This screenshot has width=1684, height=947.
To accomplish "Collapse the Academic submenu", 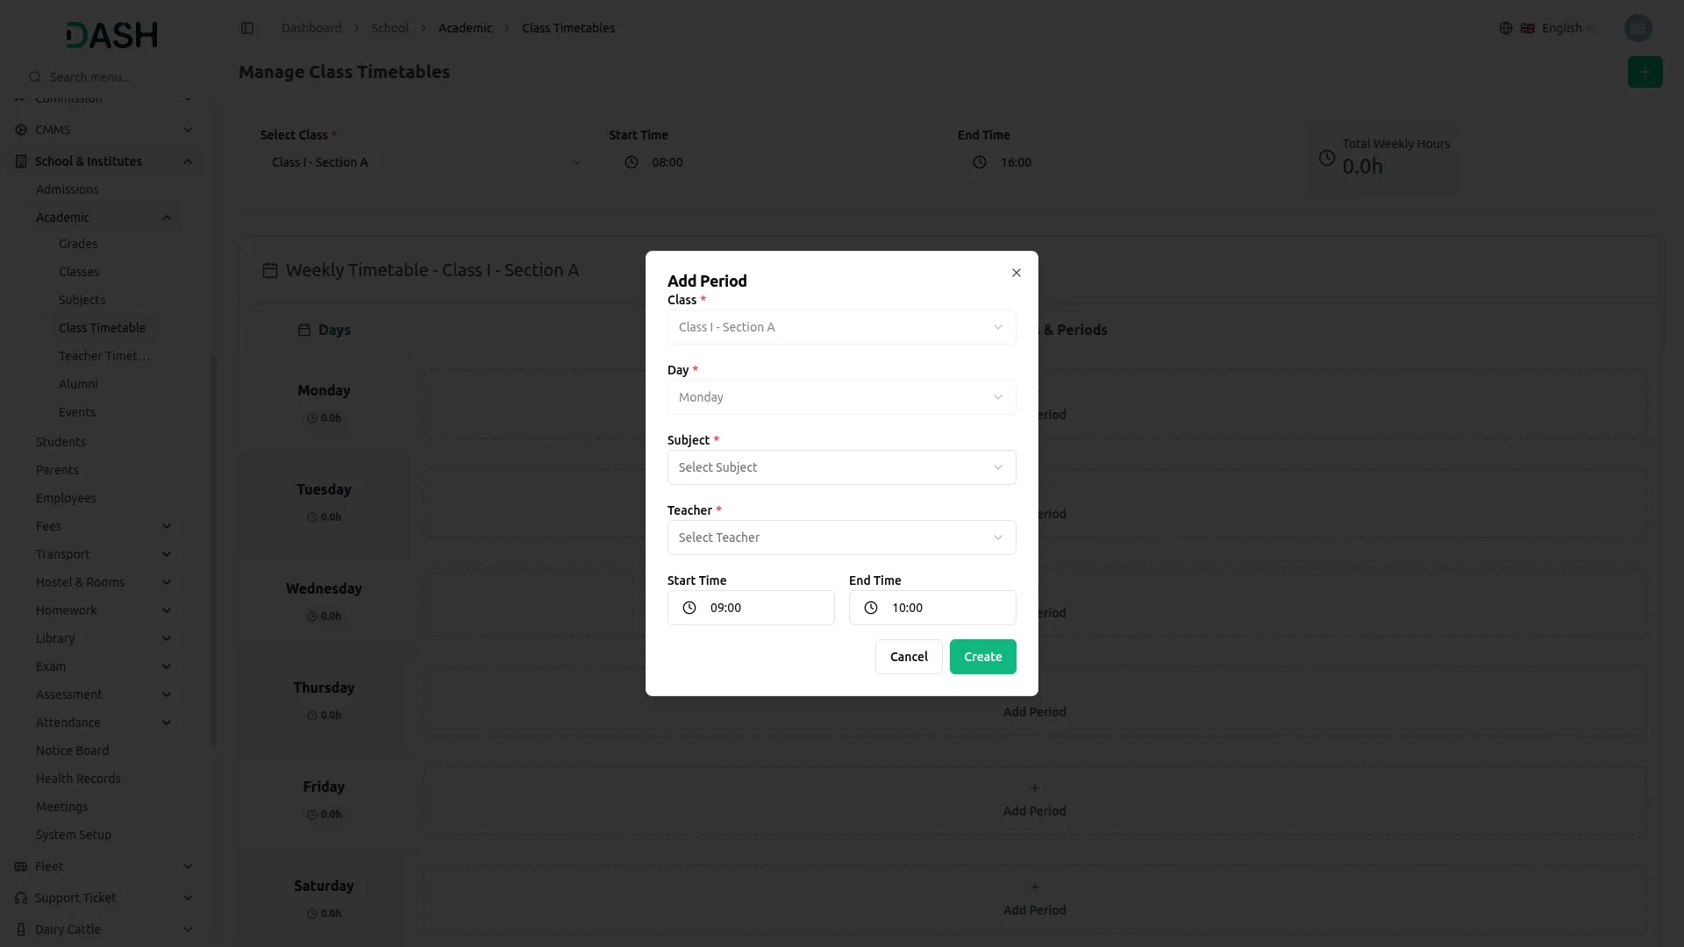I will click(167, 217).
